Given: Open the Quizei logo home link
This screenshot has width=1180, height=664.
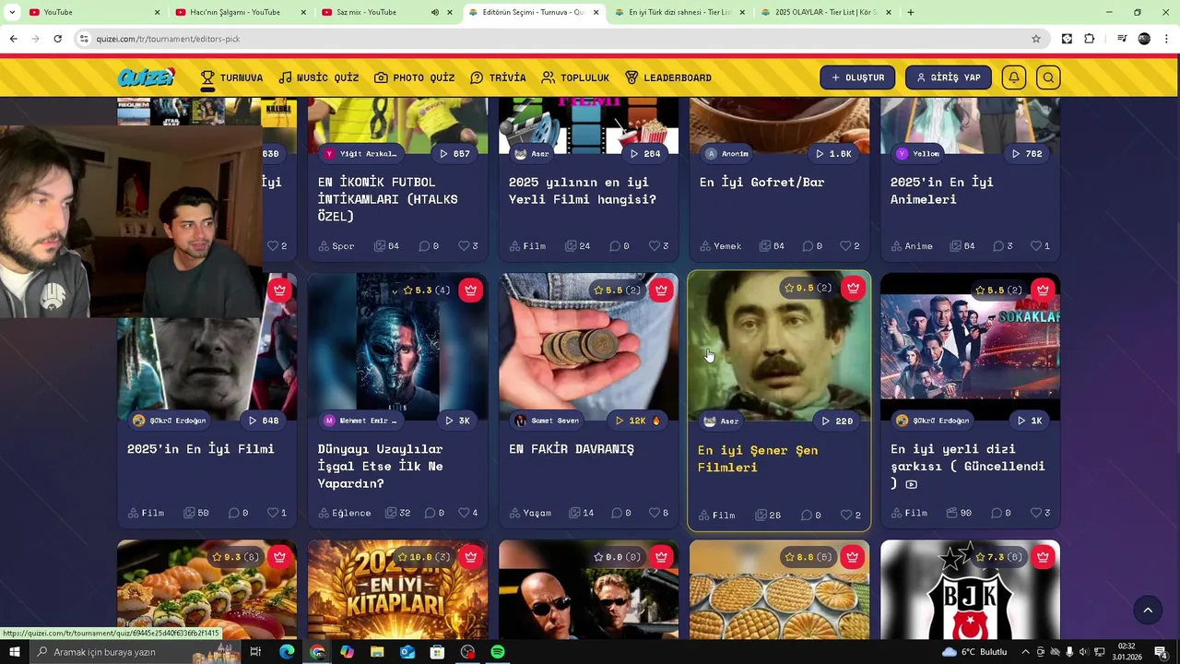Looking at the screenshot, I should 146,77.
